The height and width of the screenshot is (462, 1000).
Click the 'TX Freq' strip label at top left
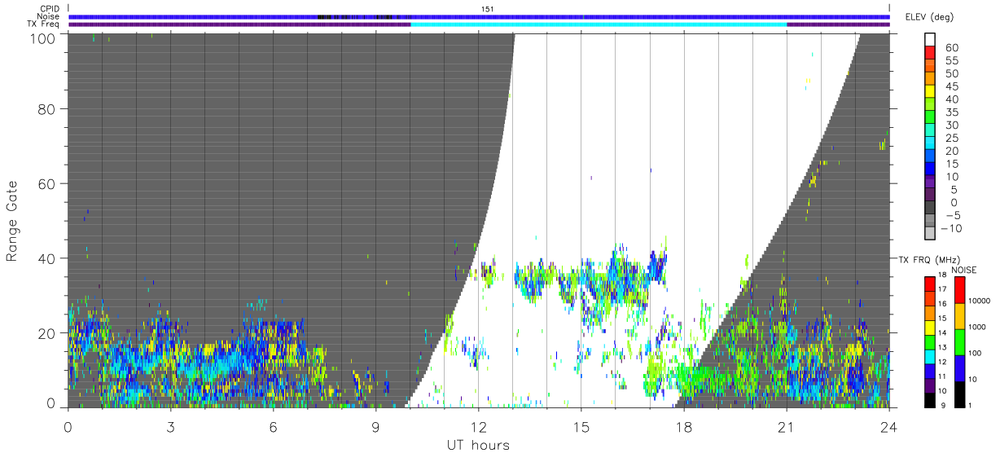tap(43, 24)
